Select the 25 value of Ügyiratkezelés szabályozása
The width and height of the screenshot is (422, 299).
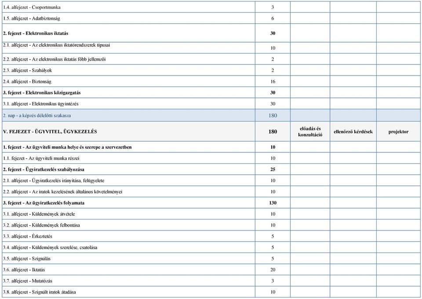click(x=273, y=169)
